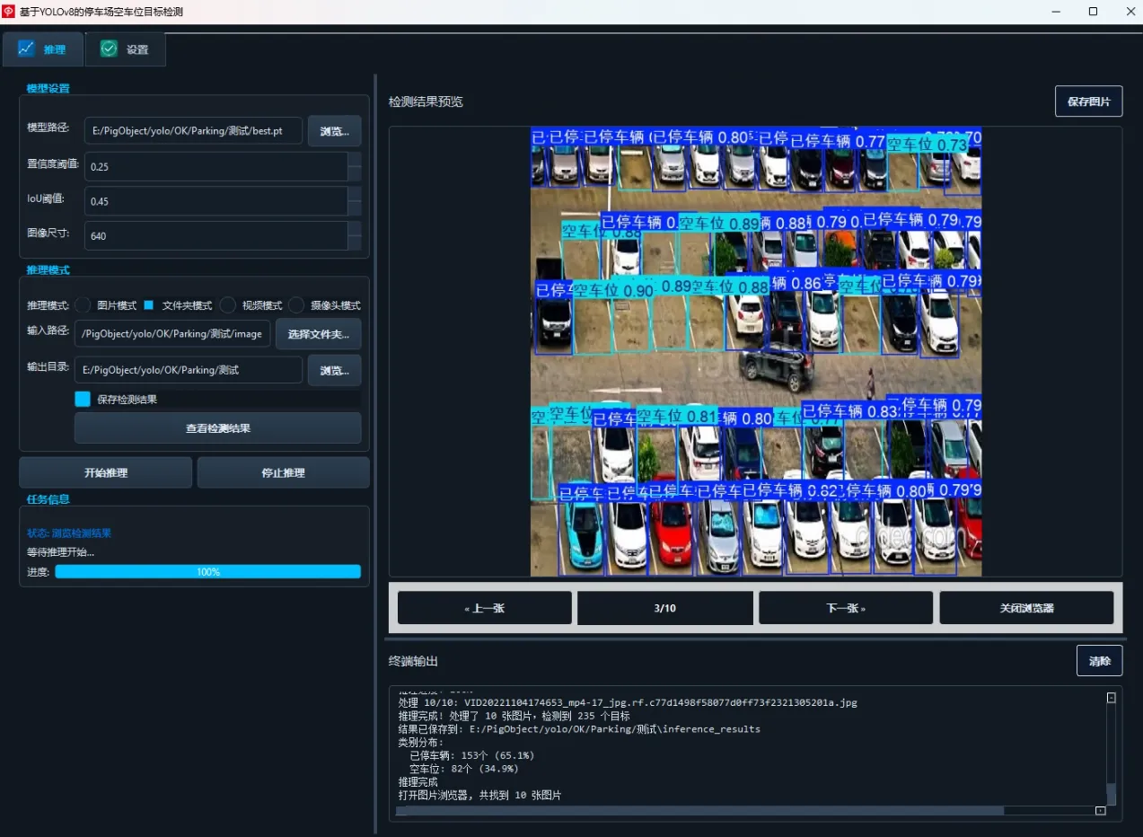Click the 等待推理开始... message
1143x837 pixels.
(60, 552)
